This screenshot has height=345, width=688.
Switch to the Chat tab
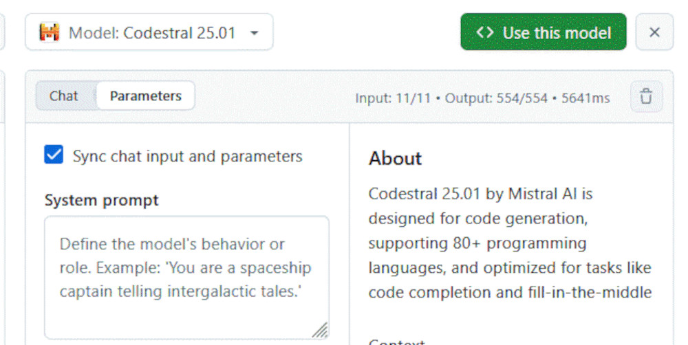pos(64,96)
